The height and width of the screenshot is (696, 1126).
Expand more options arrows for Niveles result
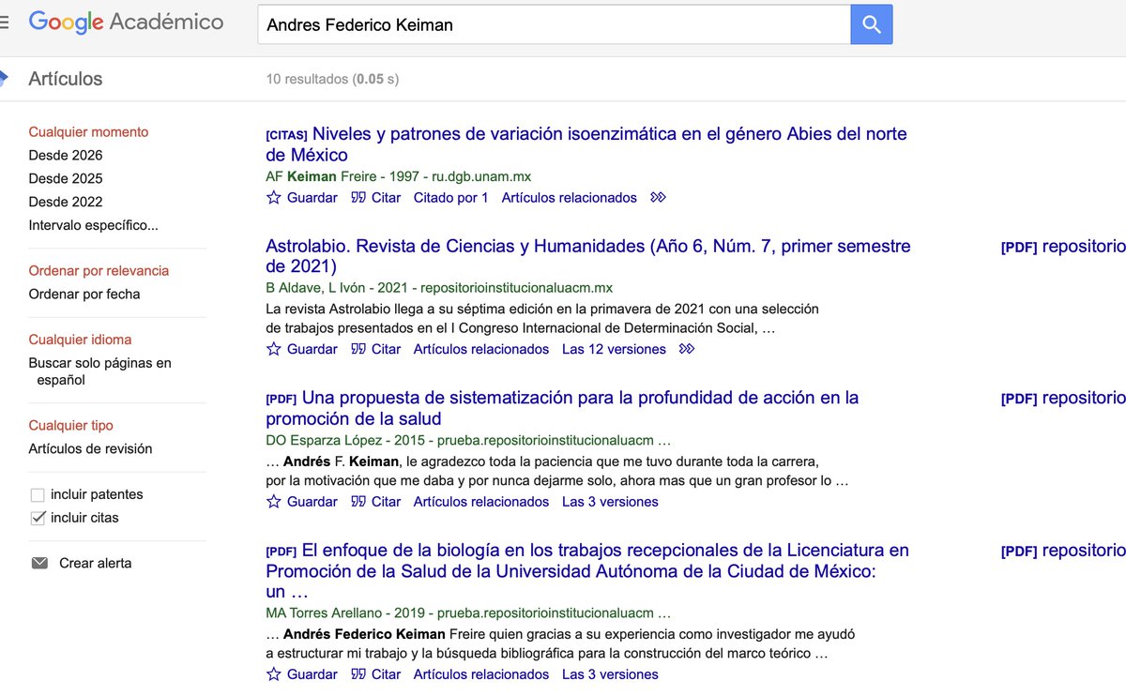pos(659,198)
